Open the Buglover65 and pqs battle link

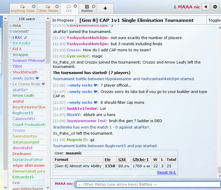105,146
